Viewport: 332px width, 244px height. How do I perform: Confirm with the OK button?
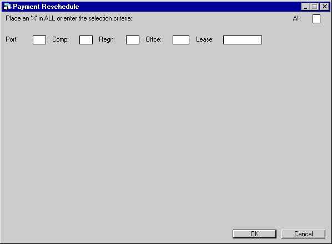(x=254, y=234)
